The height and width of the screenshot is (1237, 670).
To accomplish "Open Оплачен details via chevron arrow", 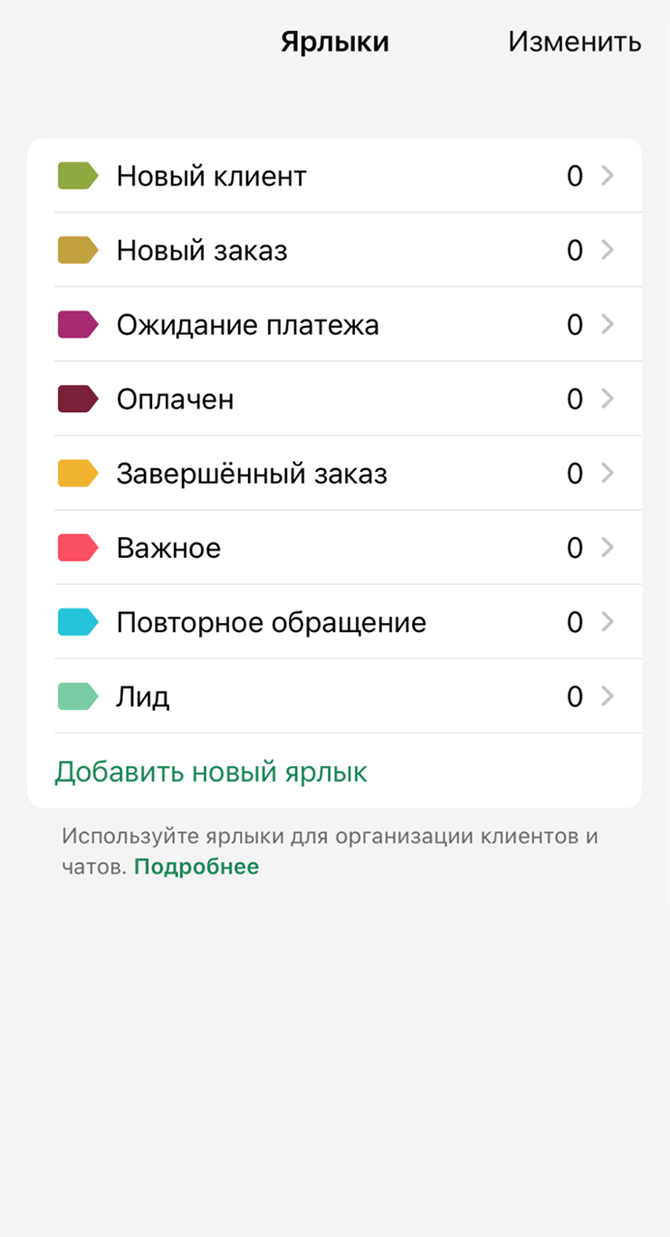I will coord(608,398).
